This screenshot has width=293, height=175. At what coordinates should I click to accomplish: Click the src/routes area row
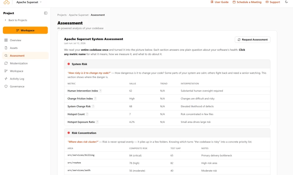pos(167,163)
